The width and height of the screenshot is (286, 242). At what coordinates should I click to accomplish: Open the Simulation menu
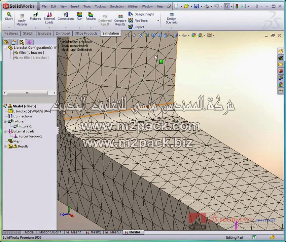click(117, 6)
